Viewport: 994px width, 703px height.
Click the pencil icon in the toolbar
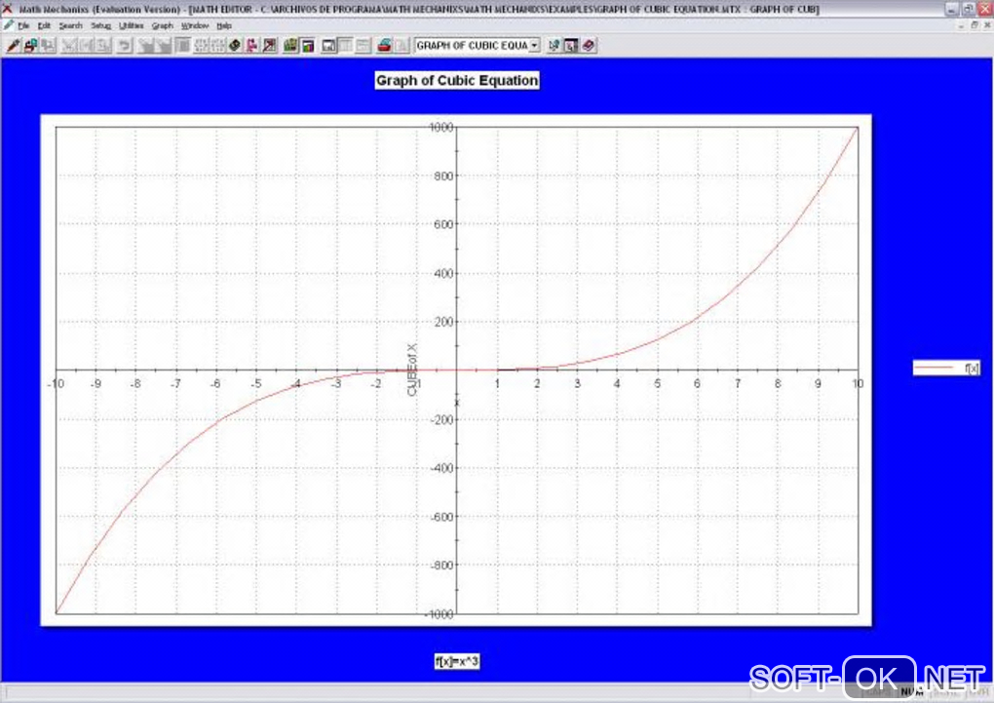(13, 45)
